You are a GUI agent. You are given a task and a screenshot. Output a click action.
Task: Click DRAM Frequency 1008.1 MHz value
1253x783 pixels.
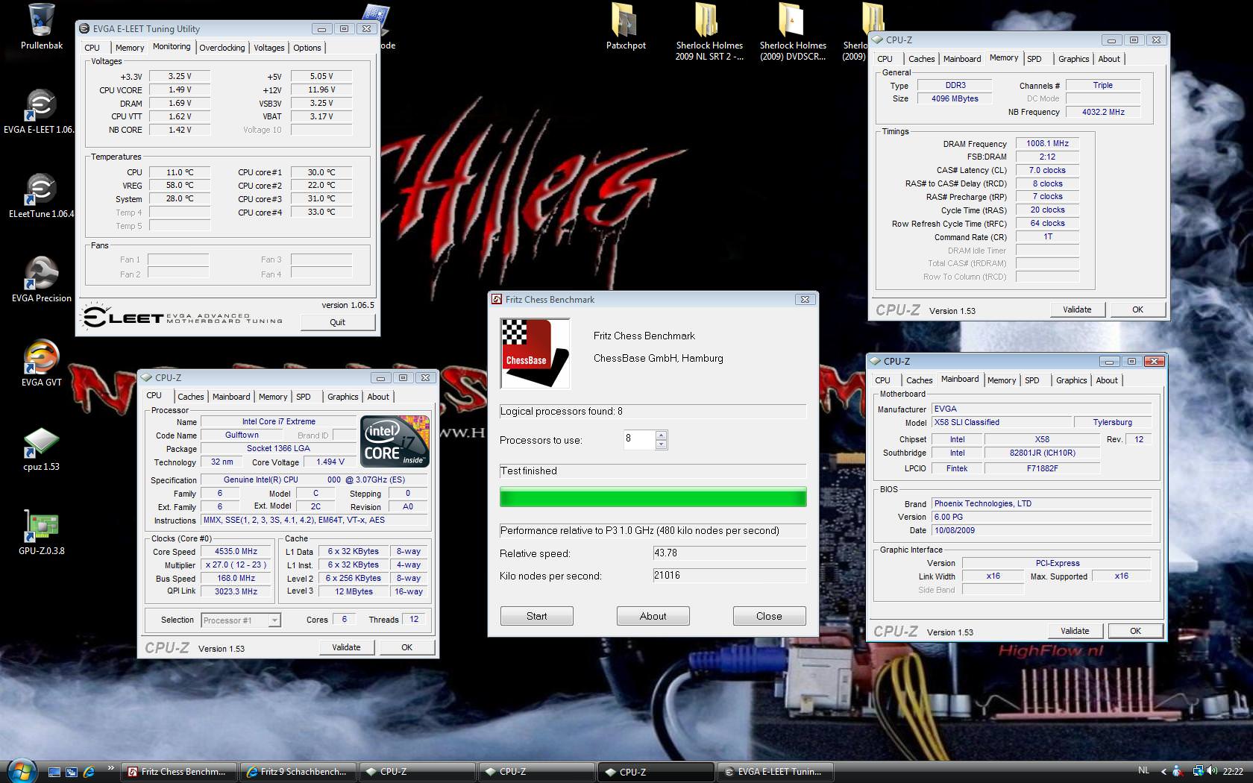point(1047,143)
